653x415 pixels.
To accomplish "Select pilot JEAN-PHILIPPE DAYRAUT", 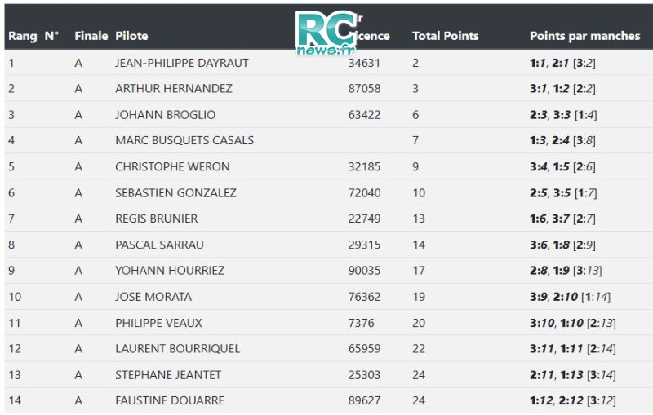I will pos(181,63).
